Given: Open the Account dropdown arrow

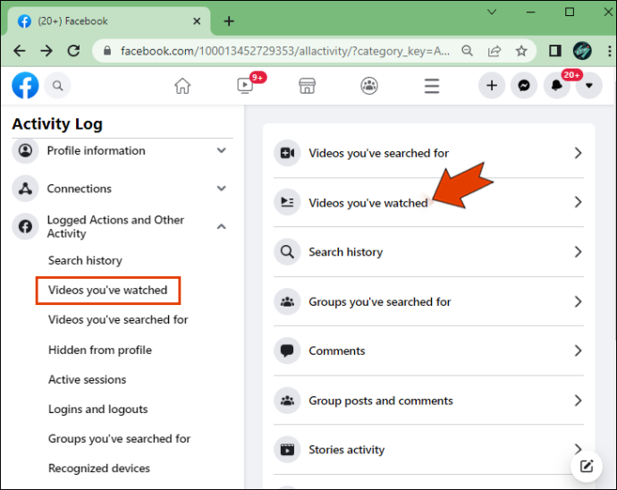Looking at the screenshot, I should coord(588,86).
